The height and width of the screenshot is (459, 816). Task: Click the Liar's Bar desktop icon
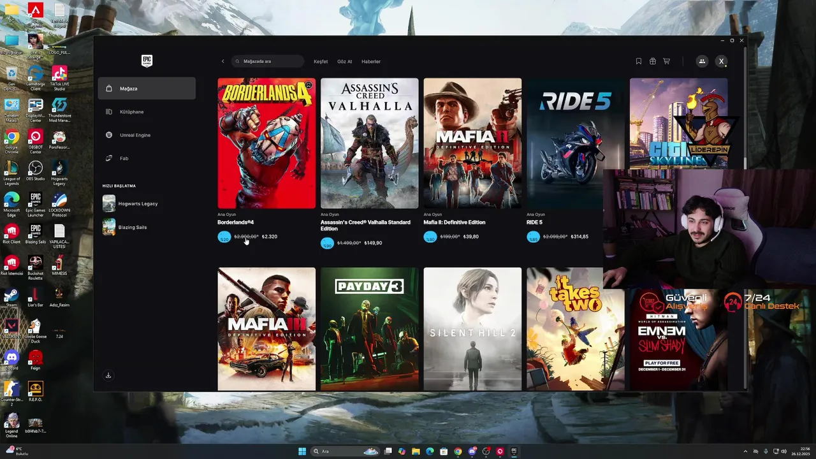click(36, 297)
